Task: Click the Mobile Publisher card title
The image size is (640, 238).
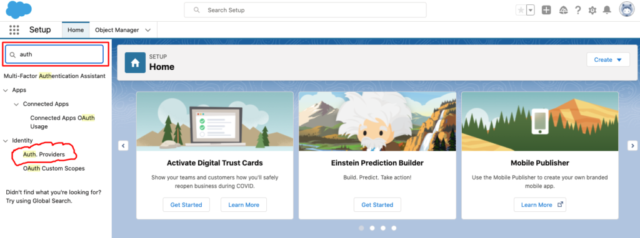Action: point(540,163)
